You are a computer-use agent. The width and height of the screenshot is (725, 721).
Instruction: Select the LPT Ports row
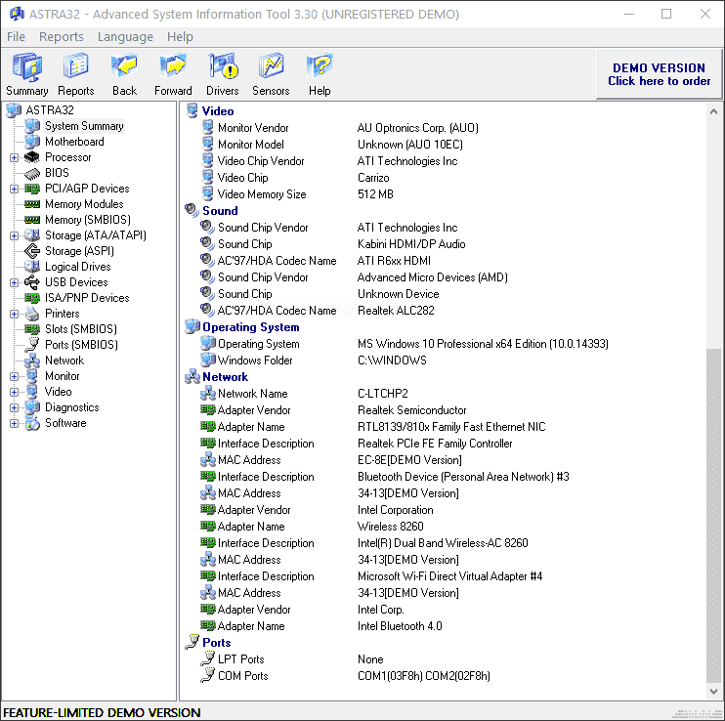click(x=292, y=659)
